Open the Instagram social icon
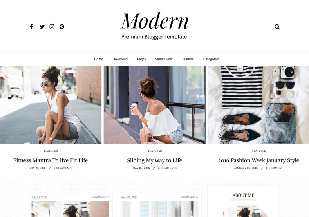This screenshot has height=217, width=309. [52, 27]
